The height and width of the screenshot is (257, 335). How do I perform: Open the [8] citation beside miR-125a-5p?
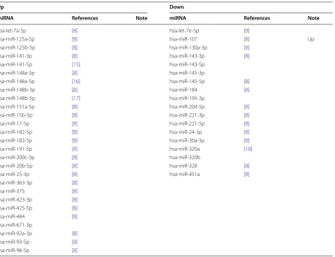tap(75, 39)
